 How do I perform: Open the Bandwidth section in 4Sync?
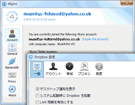point(12,63)
